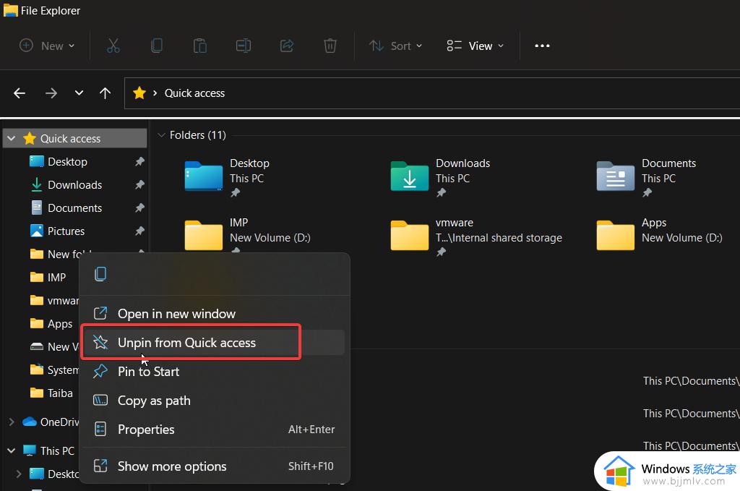Click the chevron before Quick access in address bar
The image size is (740, 491).
[155, 93]
